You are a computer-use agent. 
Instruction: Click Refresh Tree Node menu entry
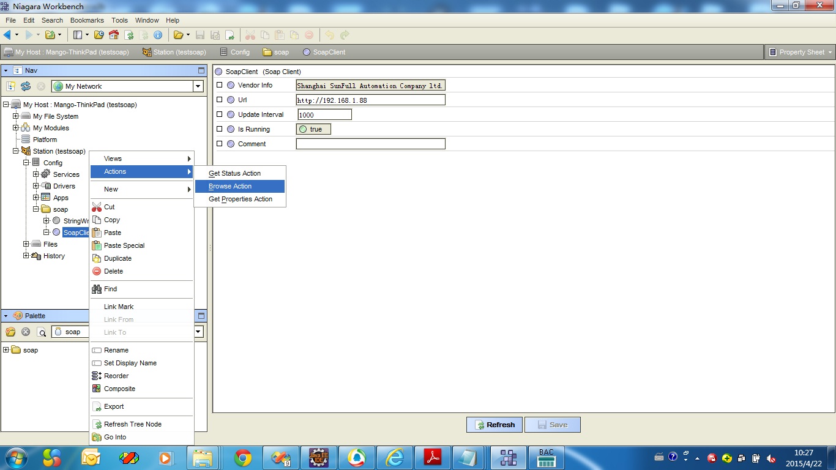141,424
